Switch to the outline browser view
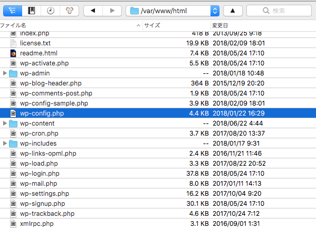Image resolution: width=316 pixels, height=228 pixels. pos(13,11)
